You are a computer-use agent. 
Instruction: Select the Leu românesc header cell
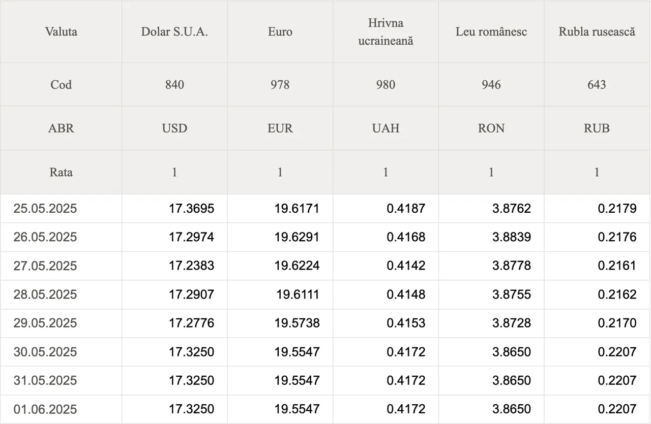(491, 31)
